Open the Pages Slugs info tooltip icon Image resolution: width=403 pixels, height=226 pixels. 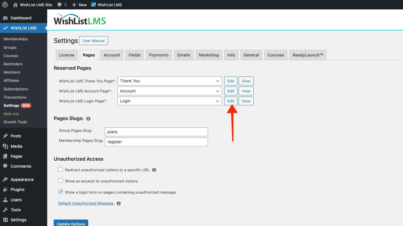tap(88, 118)
